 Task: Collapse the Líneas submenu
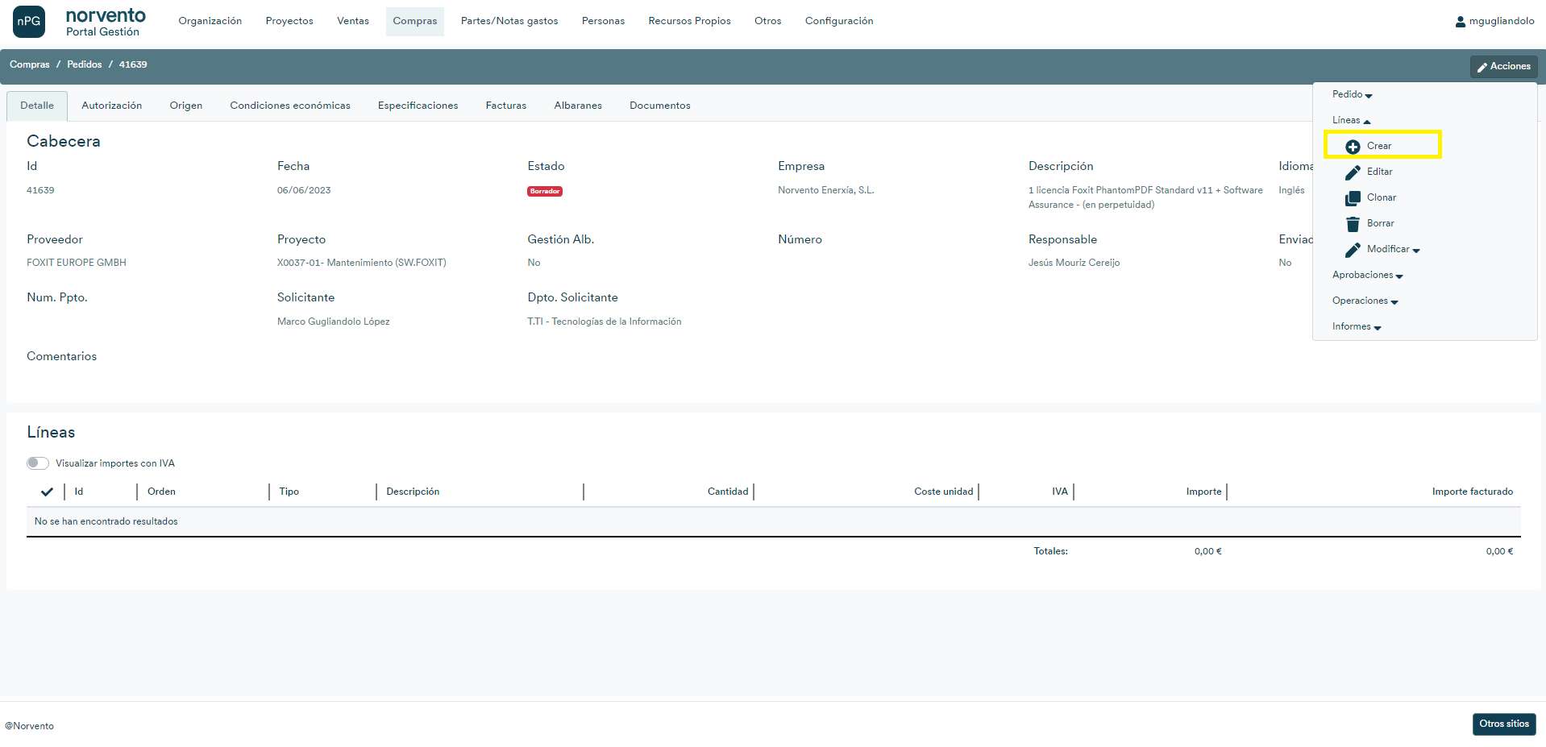pyautogui.click(x=1351, y=120)
